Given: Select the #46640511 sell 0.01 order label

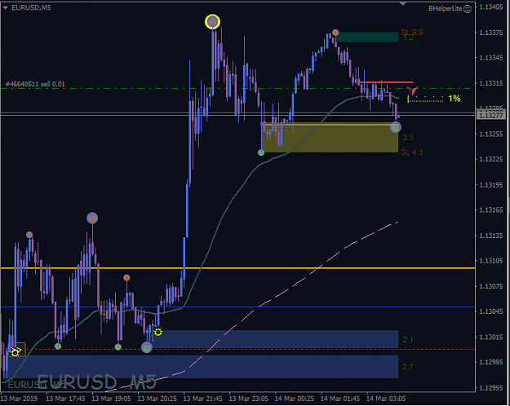Looking at the screenshot, I should [x=35, y=84].
